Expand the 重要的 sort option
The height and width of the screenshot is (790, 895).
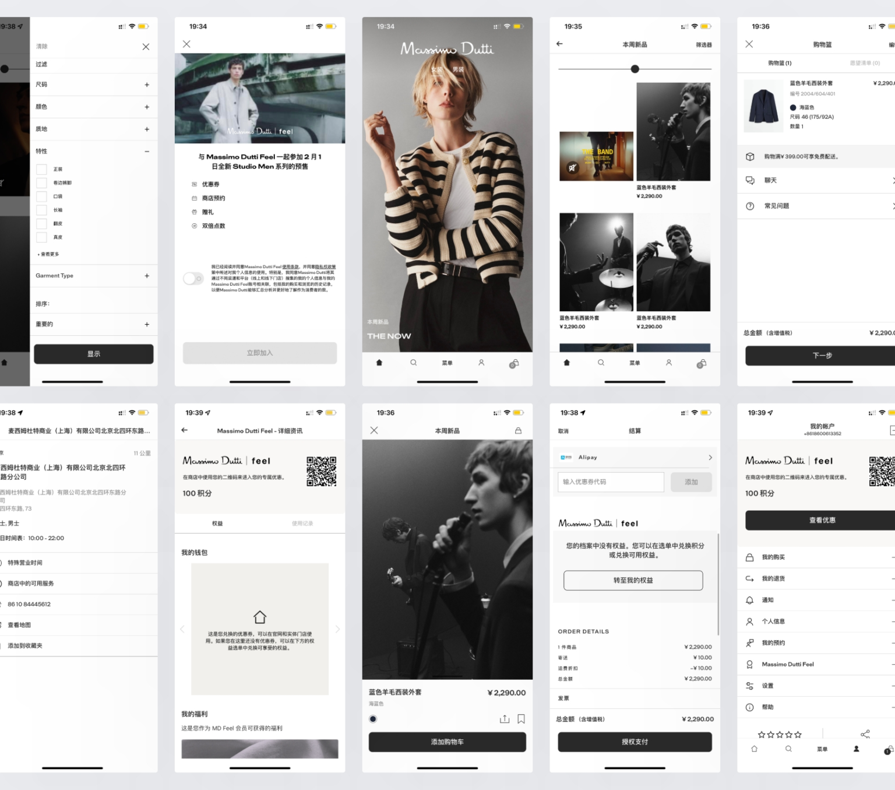[x=147, y=324]
